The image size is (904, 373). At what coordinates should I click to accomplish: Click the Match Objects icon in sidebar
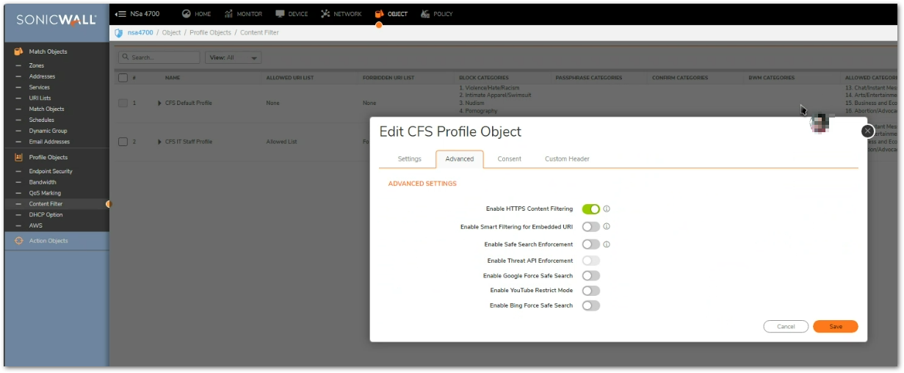point(19,52)
